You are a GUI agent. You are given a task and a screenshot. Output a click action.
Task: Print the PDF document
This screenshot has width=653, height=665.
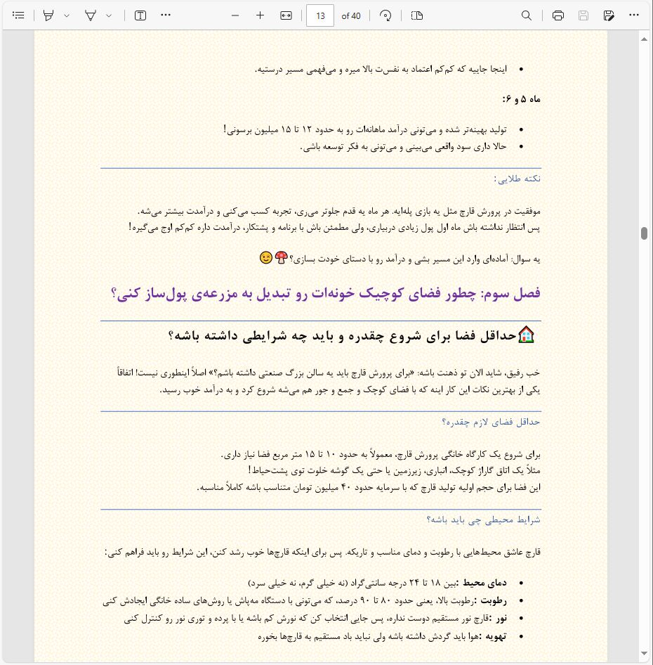557,15
